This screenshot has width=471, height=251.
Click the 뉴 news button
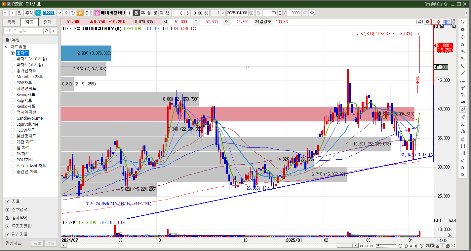(x=80, y=13)
